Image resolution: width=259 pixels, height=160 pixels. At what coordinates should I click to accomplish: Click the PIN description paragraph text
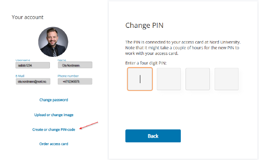coord(182,47)
